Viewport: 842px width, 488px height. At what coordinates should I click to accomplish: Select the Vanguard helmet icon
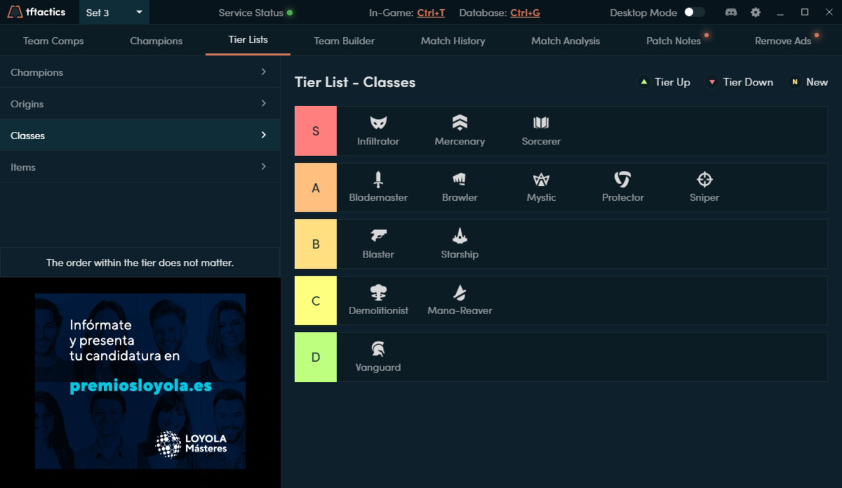pyautogui.click(x=378, y=349)
